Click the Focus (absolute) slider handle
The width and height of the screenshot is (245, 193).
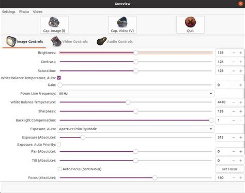pyautogui.click(x=155, y=178)
